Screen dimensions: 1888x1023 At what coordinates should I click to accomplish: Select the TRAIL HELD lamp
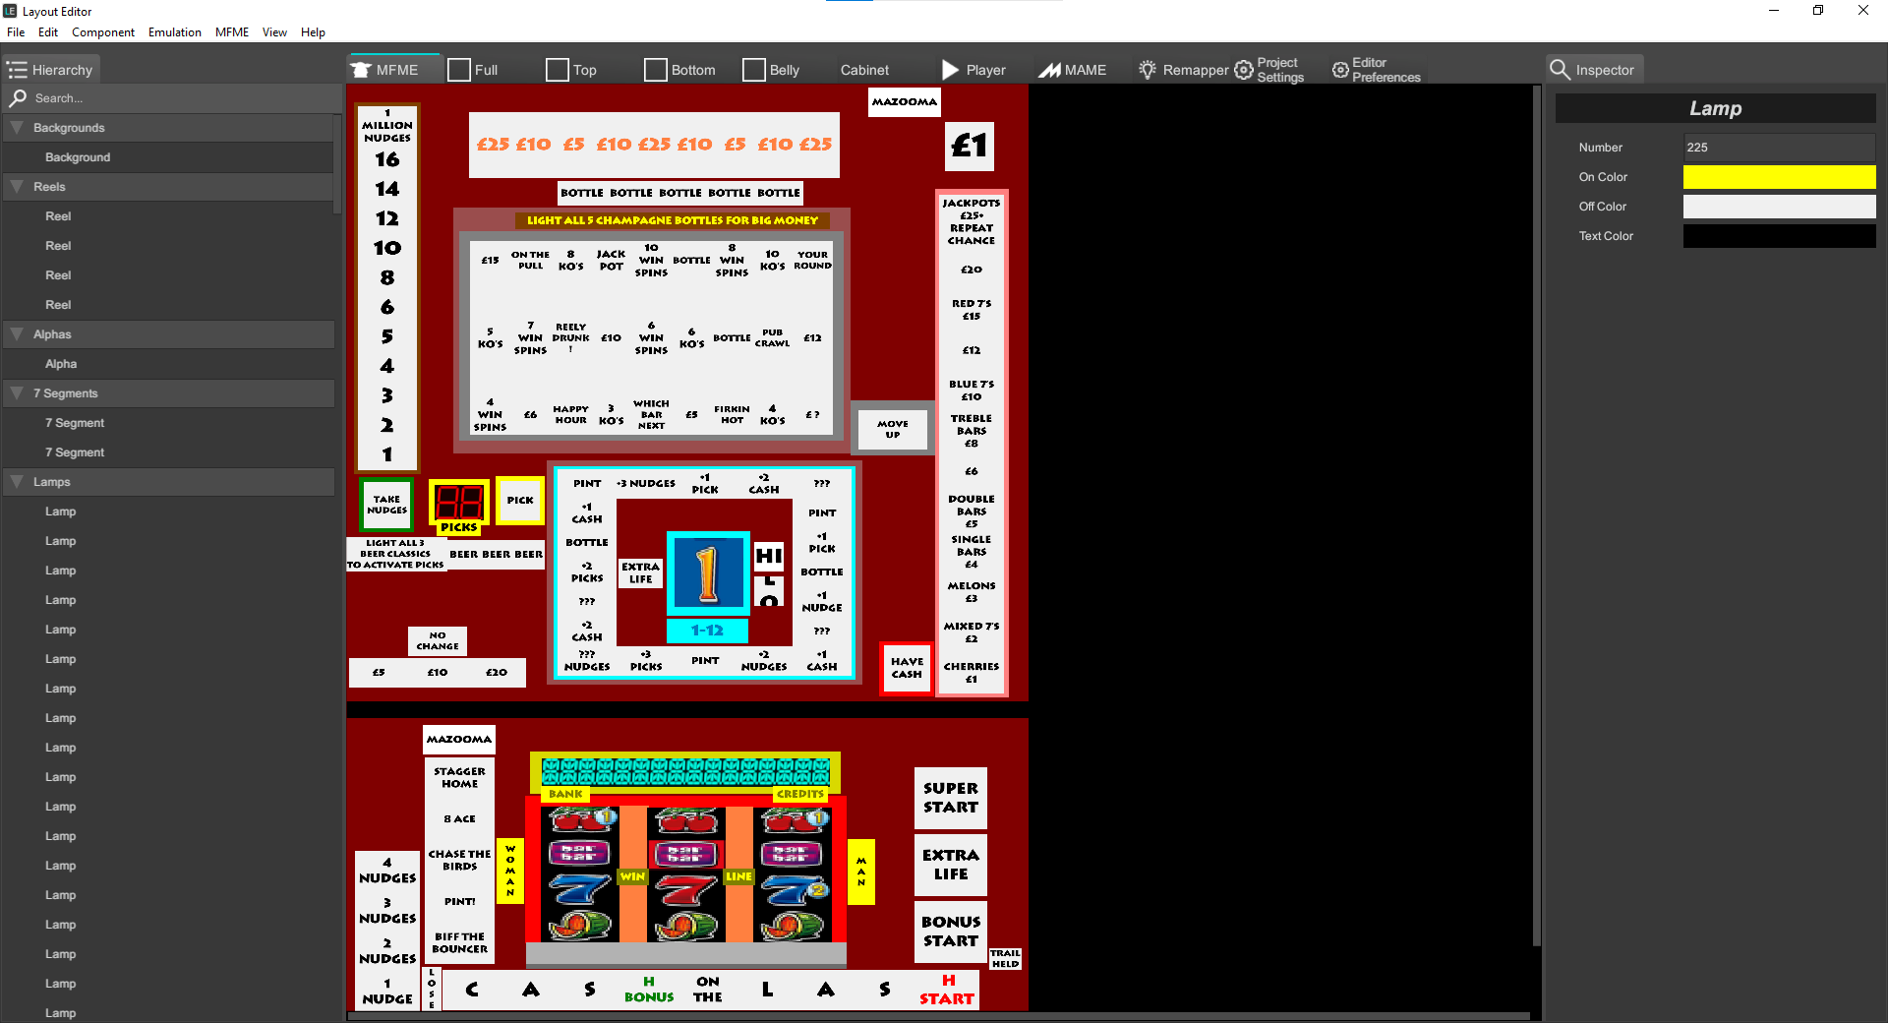1005,959
